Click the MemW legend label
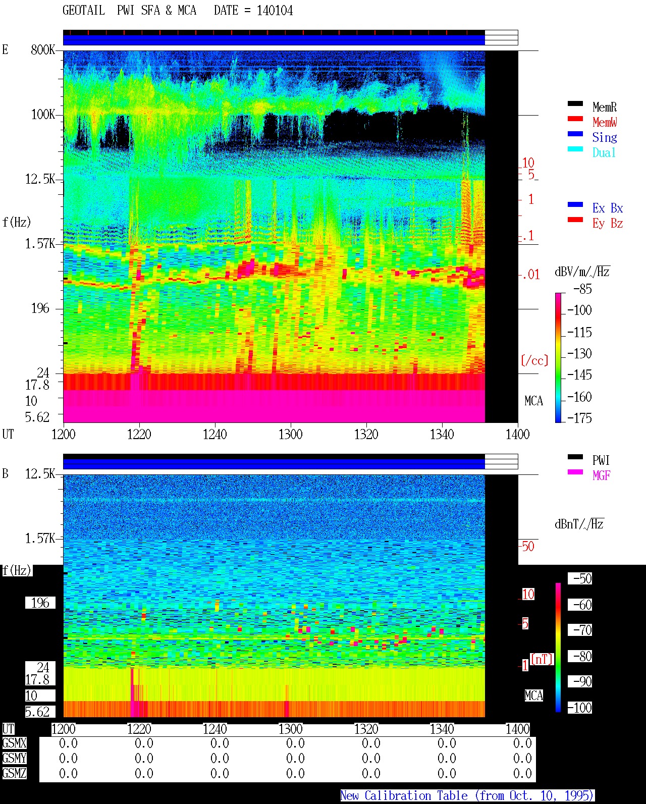Viewport: 646px width, 804px height. [605, 122]
